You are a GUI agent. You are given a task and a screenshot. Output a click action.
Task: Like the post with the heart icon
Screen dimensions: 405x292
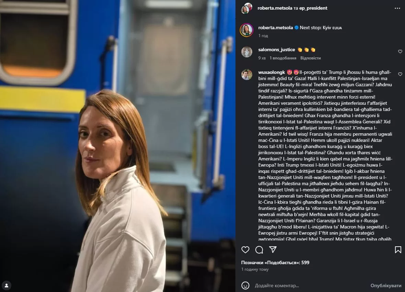point(245,250)
